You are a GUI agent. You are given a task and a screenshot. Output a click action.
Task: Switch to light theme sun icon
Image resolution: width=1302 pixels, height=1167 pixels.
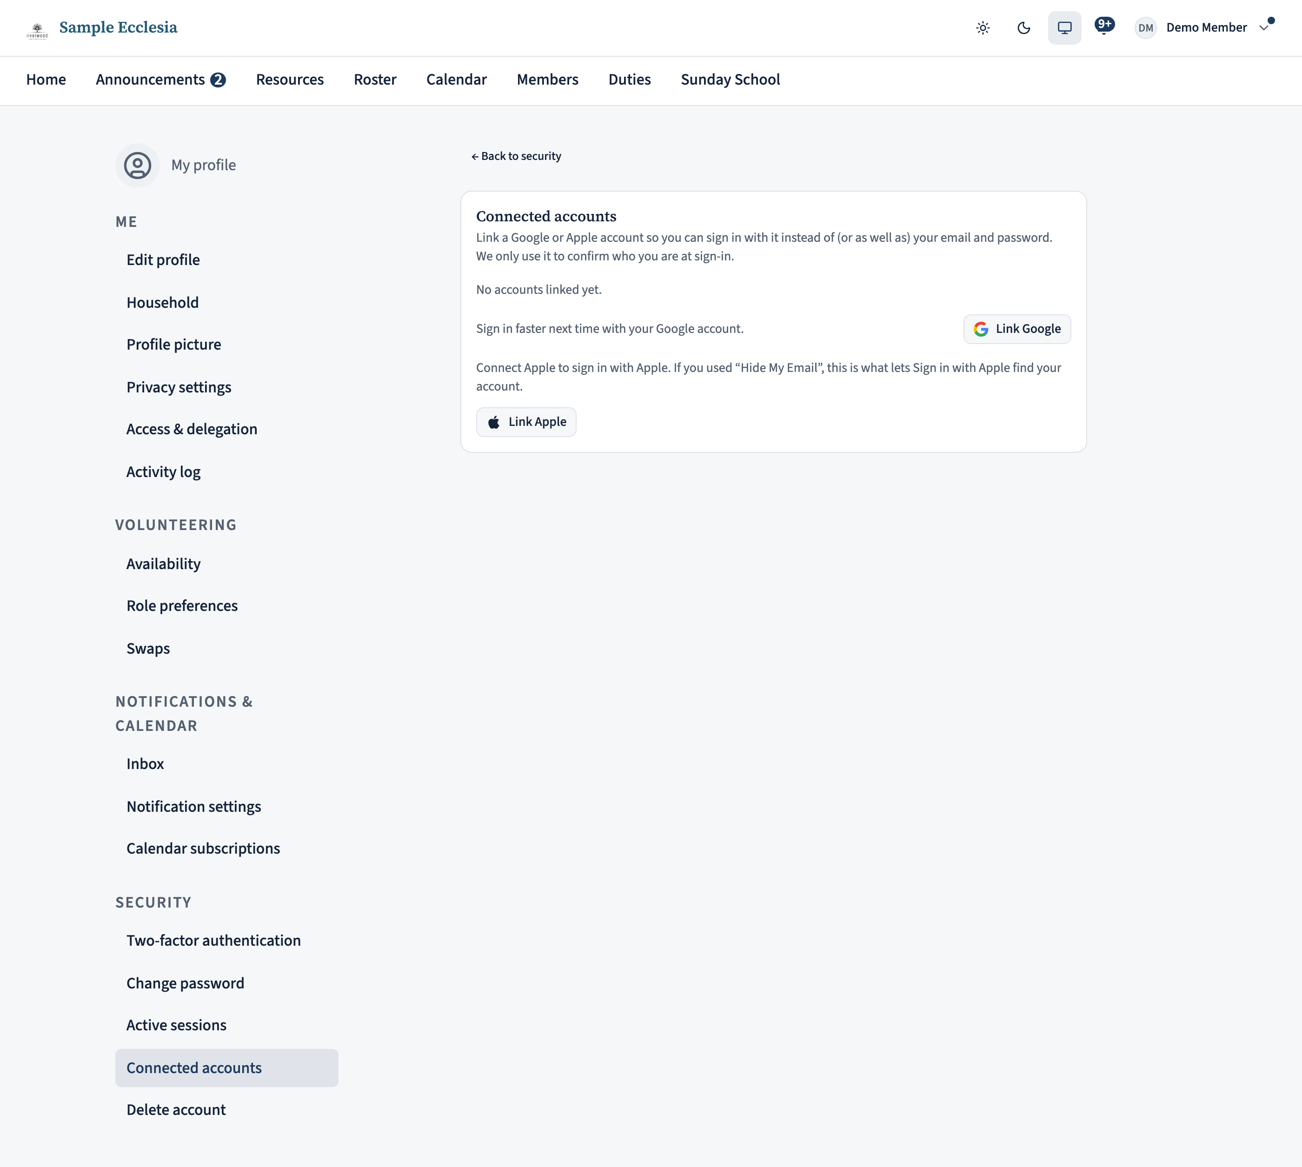(x=983, y=27)
